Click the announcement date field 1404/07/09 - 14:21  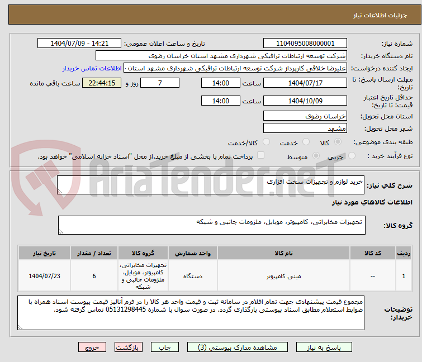click(x=79, y=44)
